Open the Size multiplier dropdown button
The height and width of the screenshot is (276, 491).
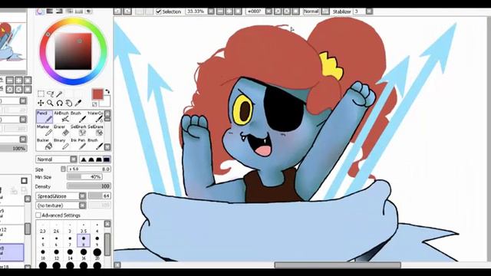63,169
